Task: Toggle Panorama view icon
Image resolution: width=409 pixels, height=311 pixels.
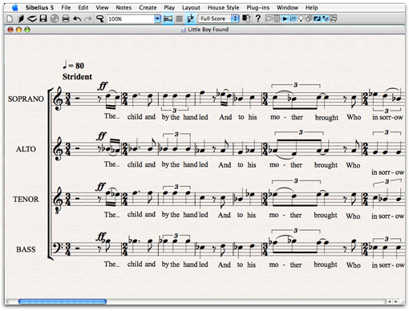Action: click(168, 18)
